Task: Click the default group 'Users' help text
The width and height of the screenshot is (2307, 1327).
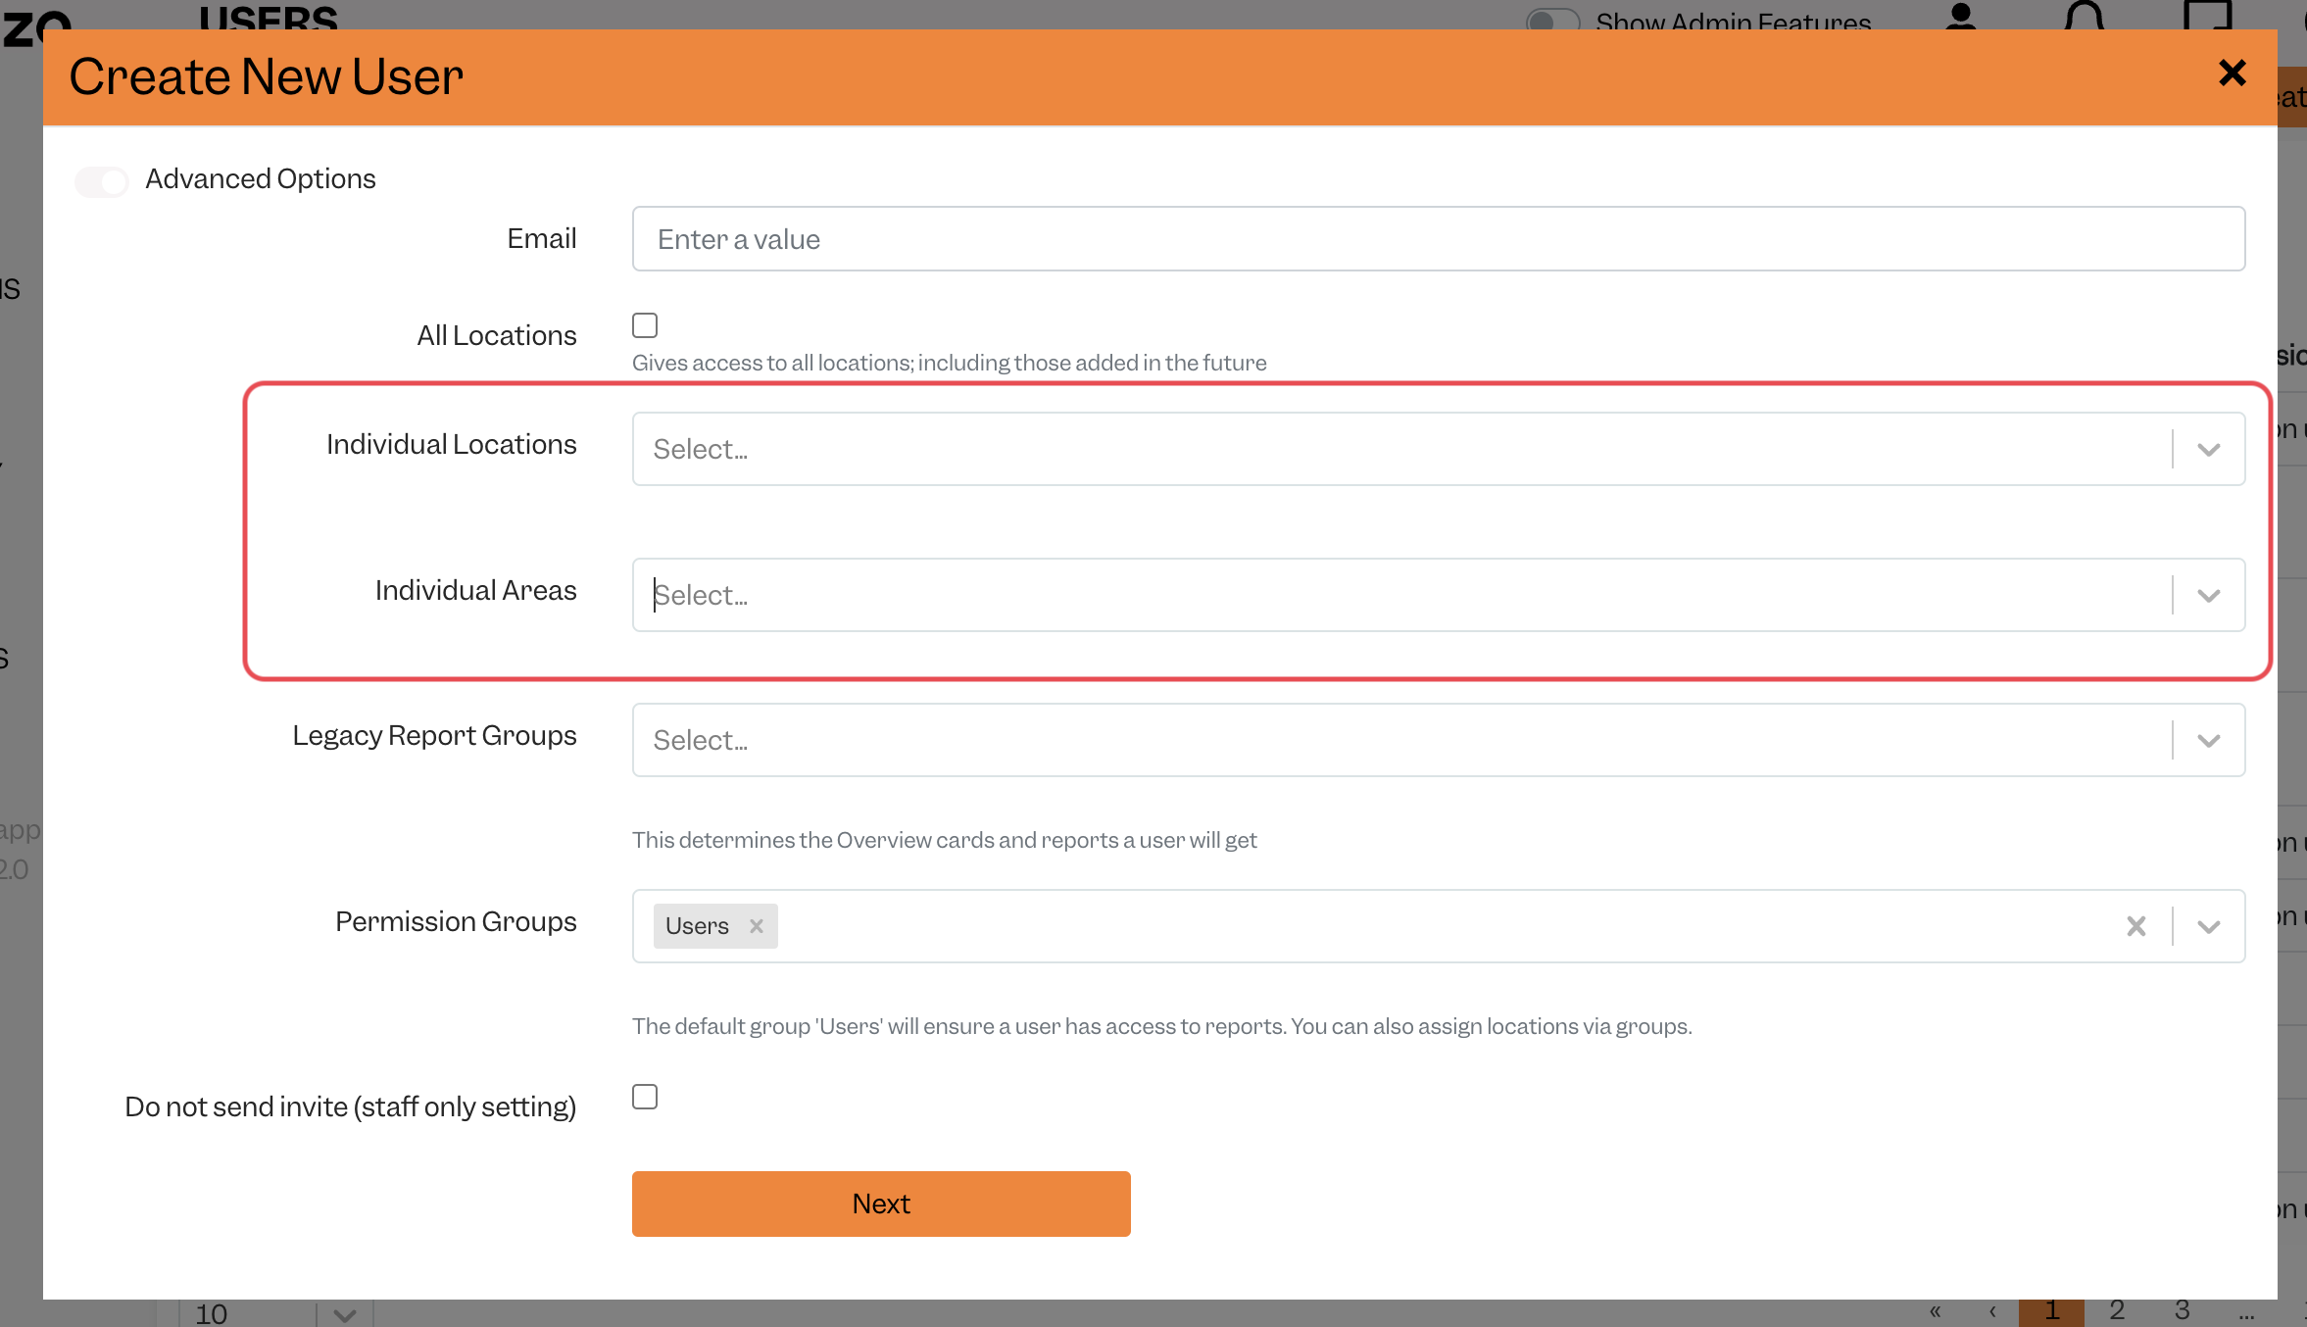Action: click(x=1162, y=1026)
